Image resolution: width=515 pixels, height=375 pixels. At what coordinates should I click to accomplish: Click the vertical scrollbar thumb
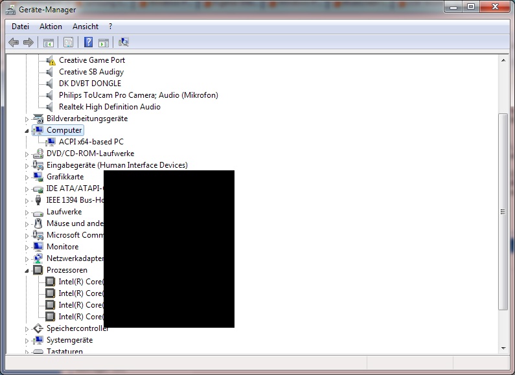tap(503, 212)
